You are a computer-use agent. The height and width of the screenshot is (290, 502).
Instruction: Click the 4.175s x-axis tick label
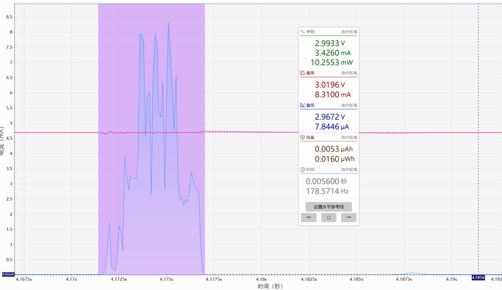[x=166, y=279]
